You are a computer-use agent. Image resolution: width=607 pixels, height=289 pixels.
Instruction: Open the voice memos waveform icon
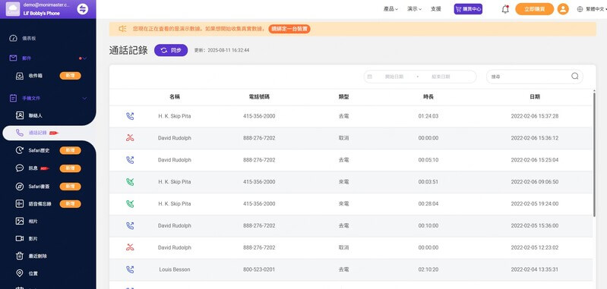pos(20,203)
